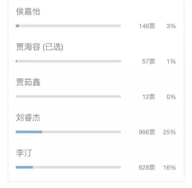The width and height of the screenshot is (192, 188).
Task: Click the 3% percentage label
Action: [x=171, y=26]
